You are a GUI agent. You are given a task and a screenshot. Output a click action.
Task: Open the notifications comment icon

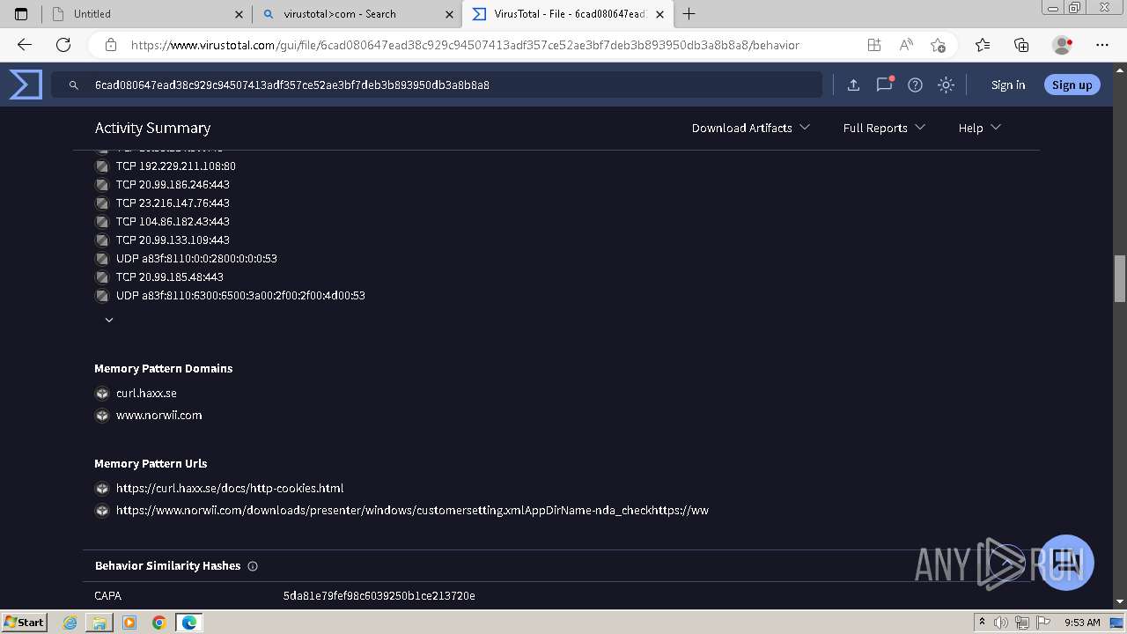click(884, 85)
